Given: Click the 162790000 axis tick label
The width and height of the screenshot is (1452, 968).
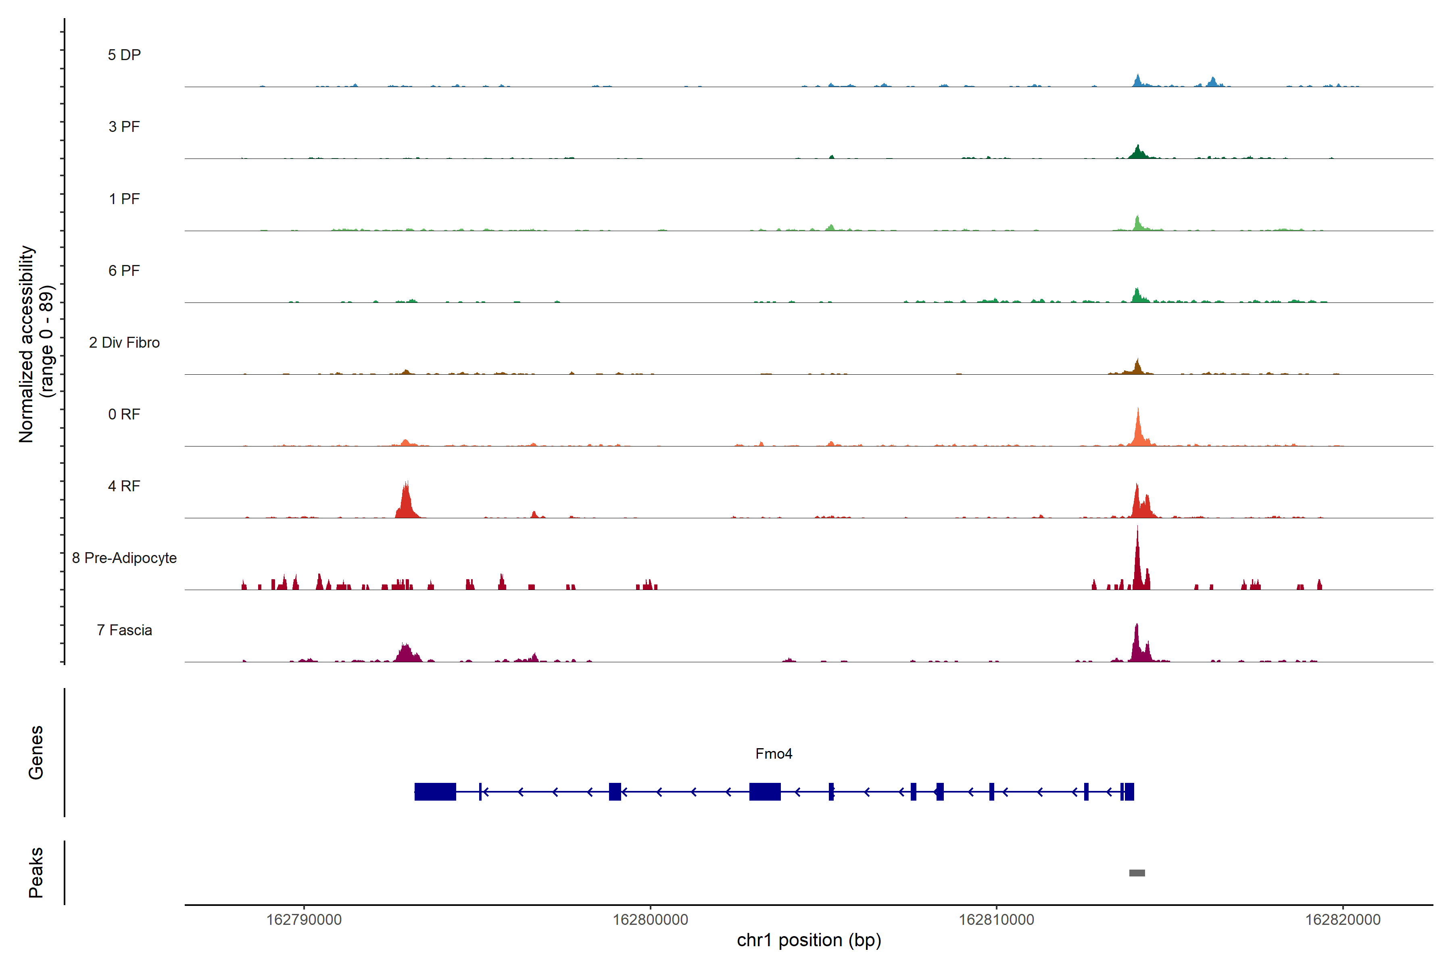Looking at the screenshot, I should click(x=304, y=919).
